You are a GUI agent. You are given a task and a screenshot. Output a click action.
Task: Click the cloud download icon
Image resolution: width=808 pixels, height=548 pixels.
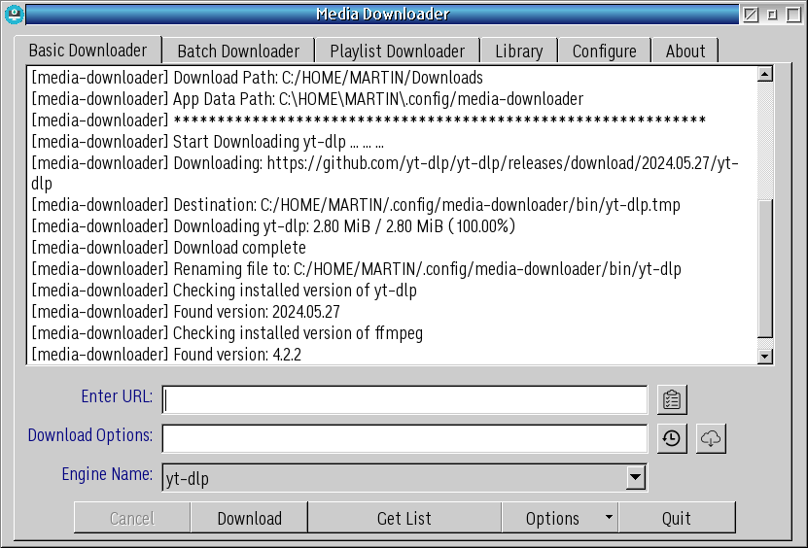click(711, 439)
